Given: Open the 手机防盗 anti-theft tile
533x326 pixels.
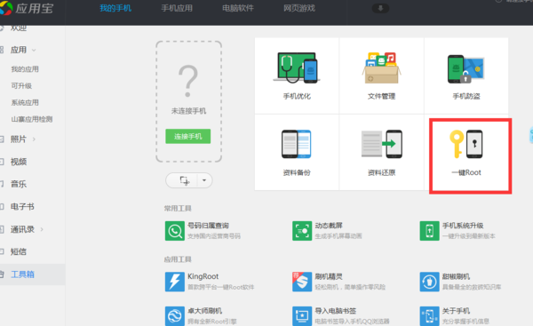Looking at the screenshot, I should (x=466, y=76).
